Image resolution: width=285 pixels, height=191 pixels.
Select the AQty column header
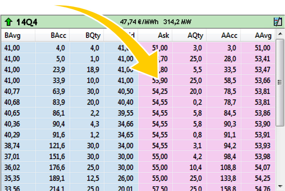pos(195,35)
